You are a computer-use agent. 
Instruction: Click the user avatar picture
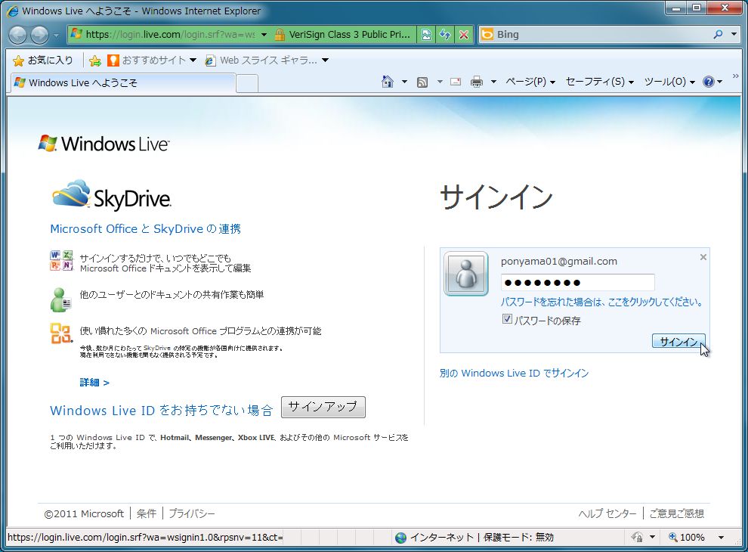pos(466,274)
